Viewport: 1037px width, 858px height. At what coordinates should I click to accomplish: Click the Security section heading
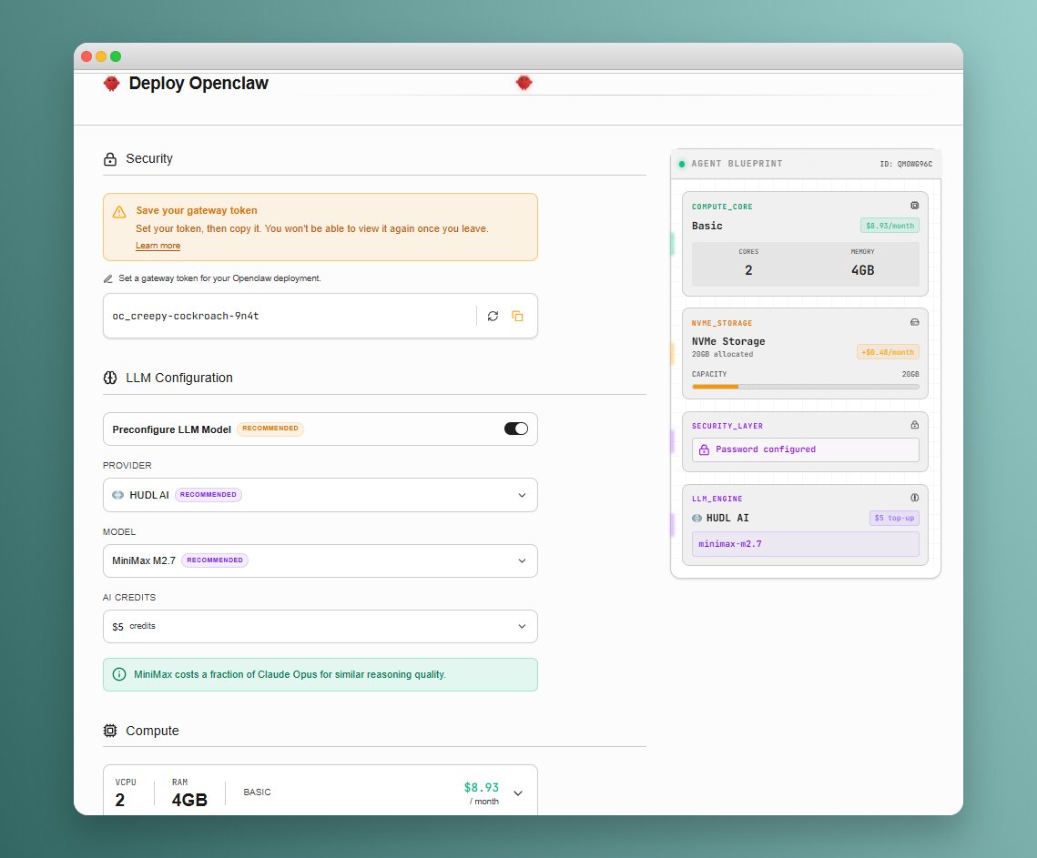(149, 158)
